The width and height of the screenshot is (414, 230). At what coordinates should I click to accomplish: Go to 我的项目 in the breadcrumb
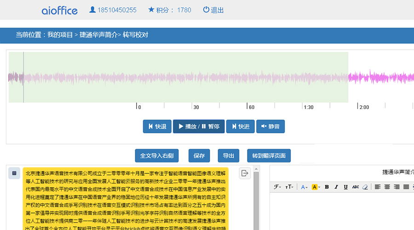(x=60, y=35)
